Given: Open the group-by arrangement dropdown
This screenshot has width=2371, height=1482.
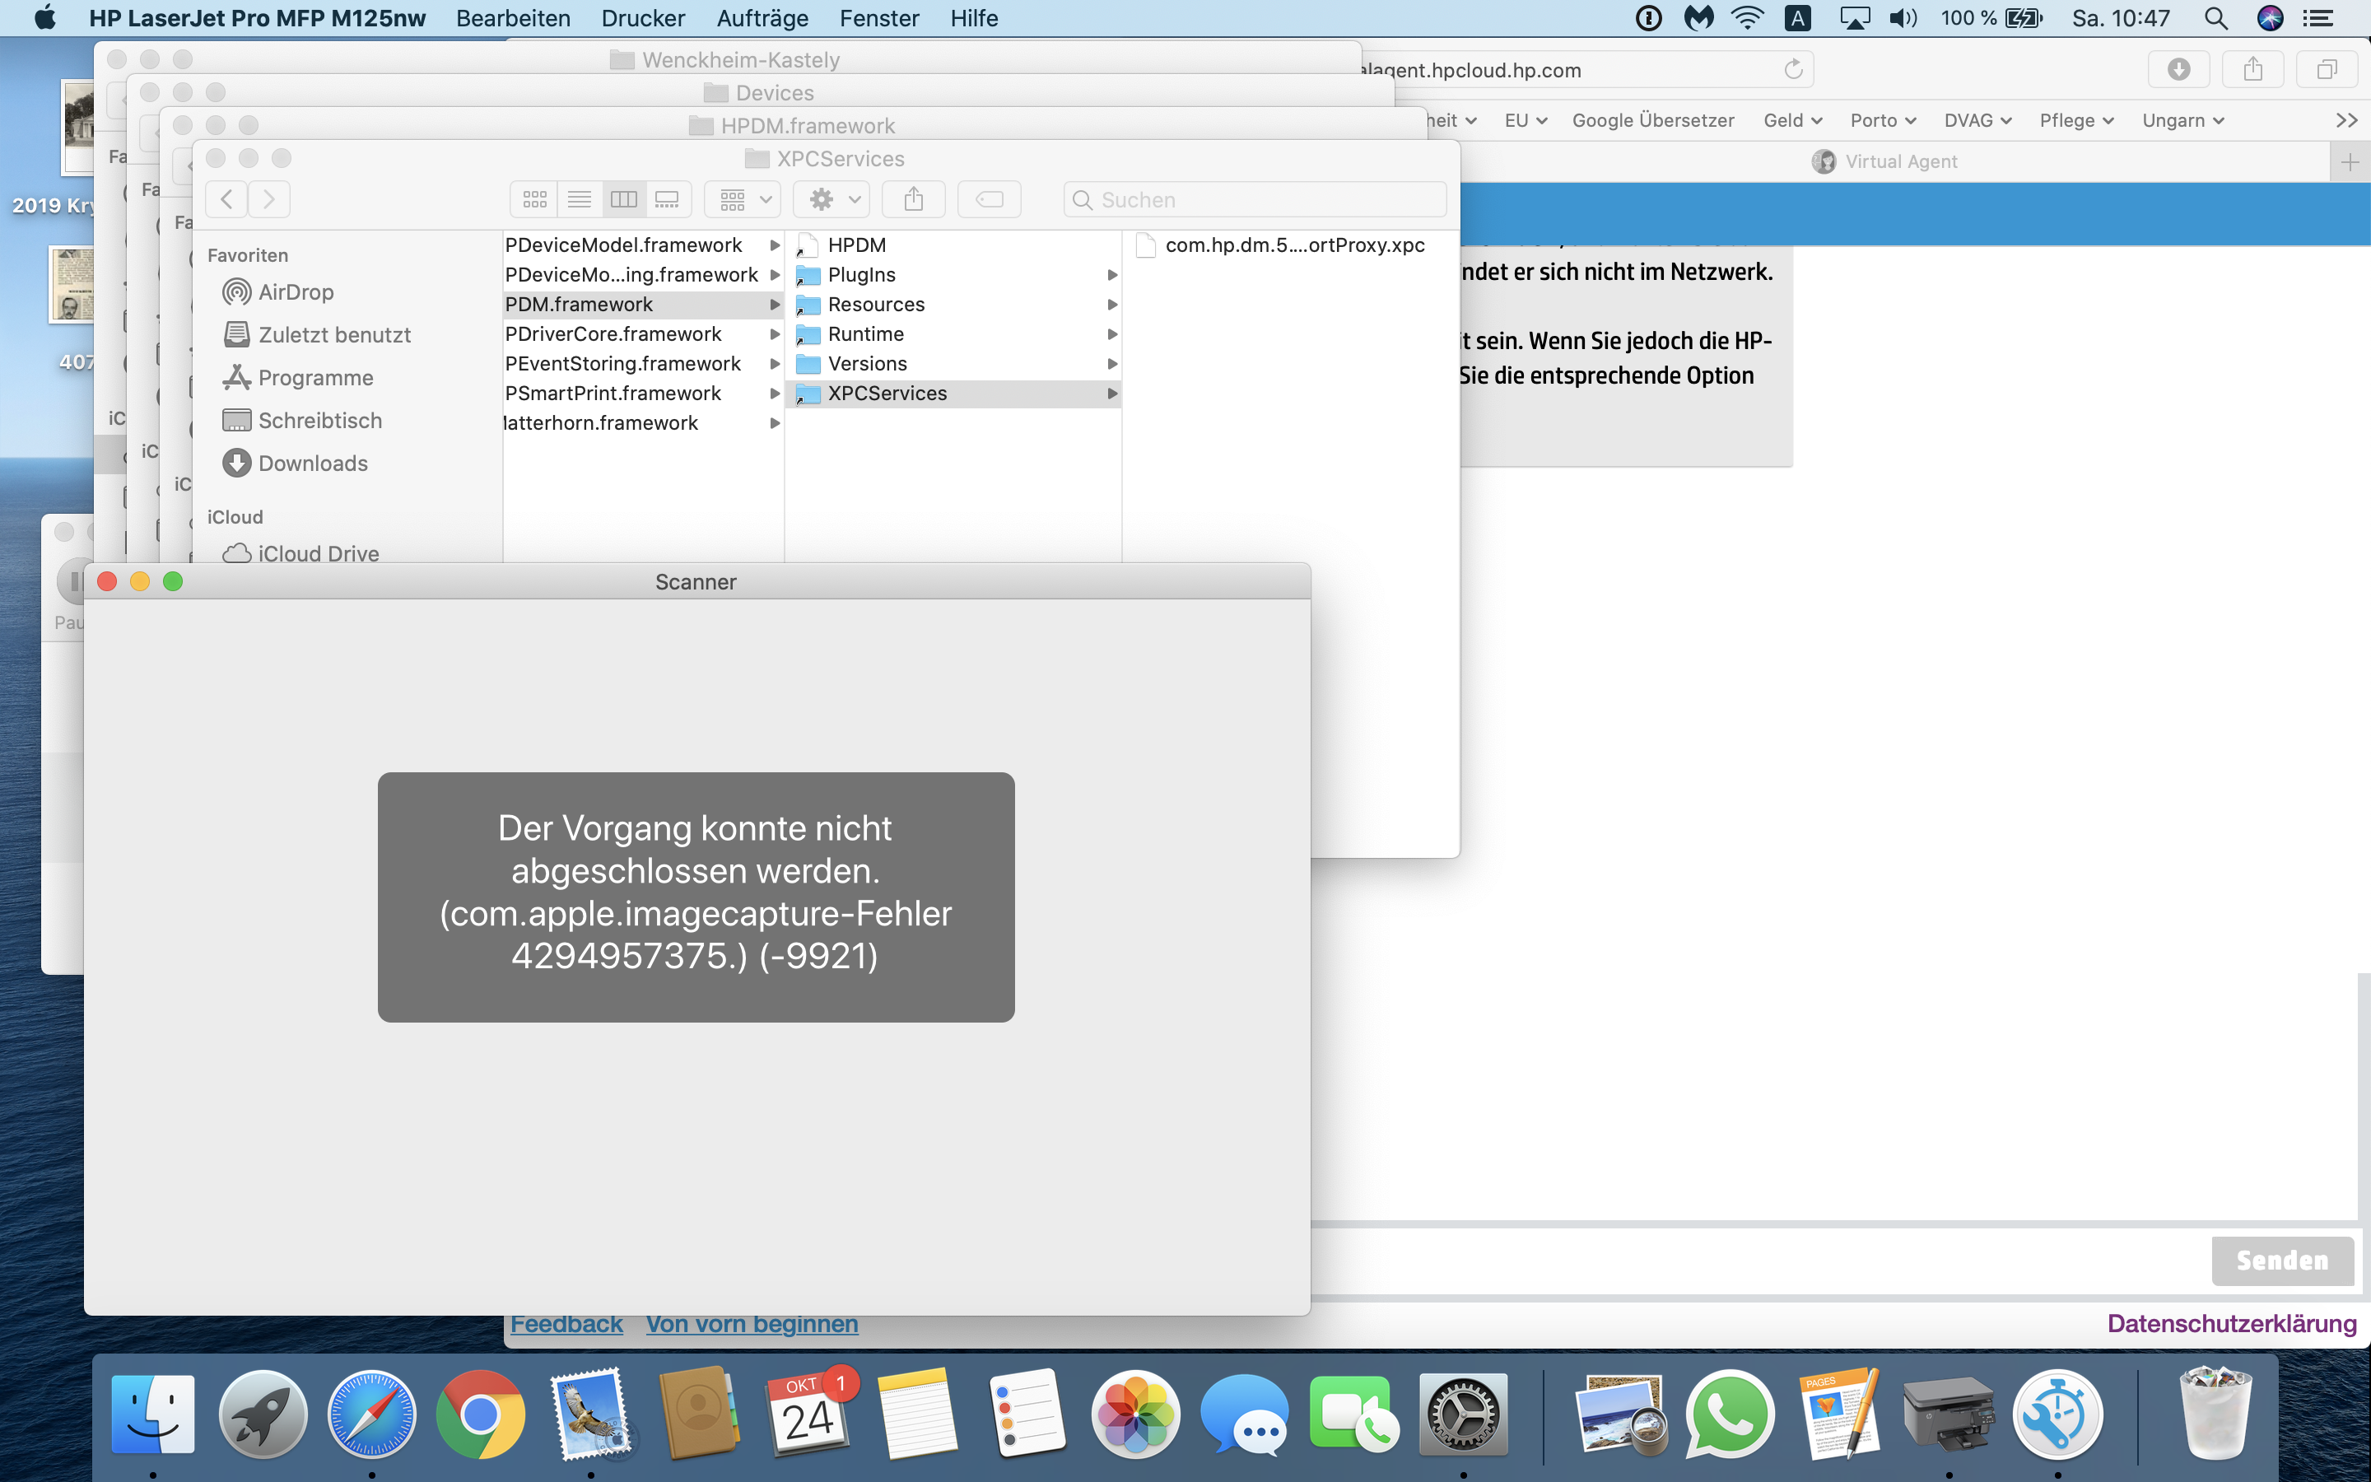Looking at the screenshot, I should tap(743, 200).
